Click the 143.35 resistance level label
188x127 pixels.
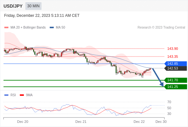pyautogui.click(x=172, y=57)
